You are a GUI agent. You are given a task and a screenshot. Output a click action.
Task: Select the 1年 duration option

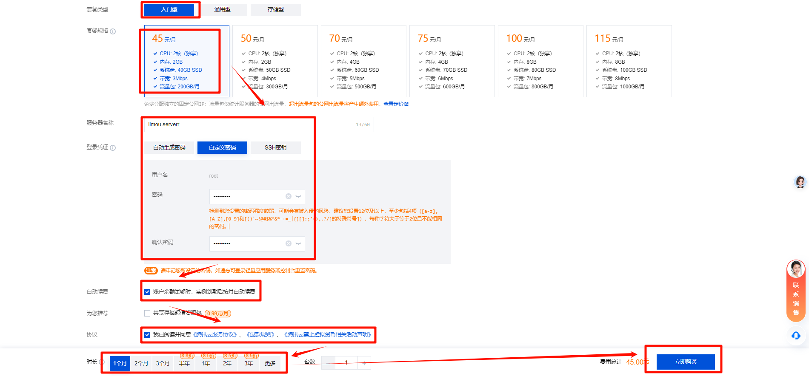[206, 363]
